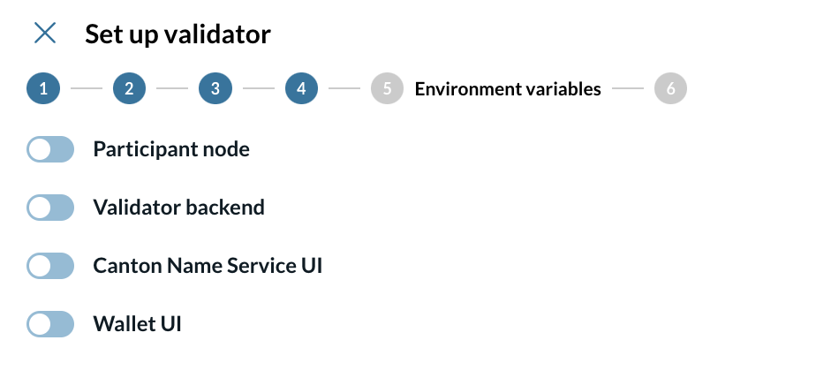Click the connector line between steps 1 and 2
This screenshot has height=378, width=816.
click(x=87, y=89)
